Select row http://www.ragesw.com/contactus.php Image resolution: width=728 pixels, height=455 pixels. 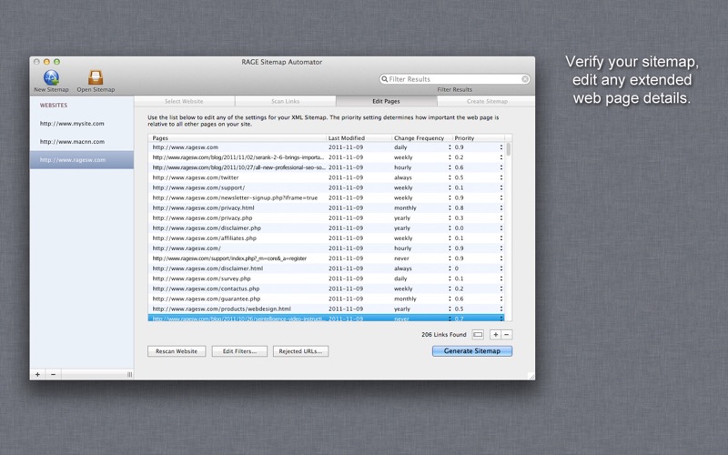coord(327,288)
